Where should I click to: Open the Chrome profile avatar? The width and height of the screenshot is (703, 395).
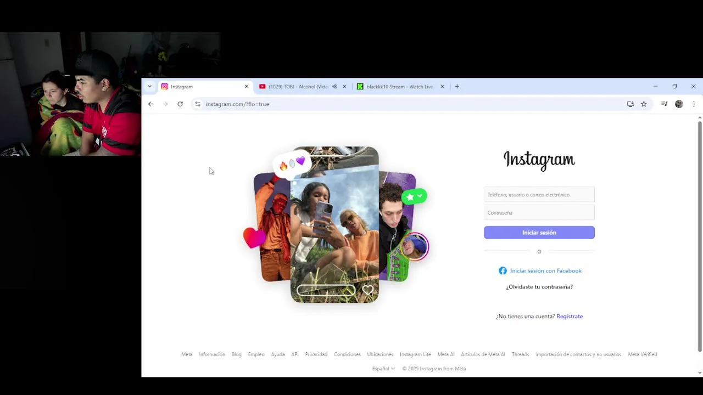click(x=679, y=104)
